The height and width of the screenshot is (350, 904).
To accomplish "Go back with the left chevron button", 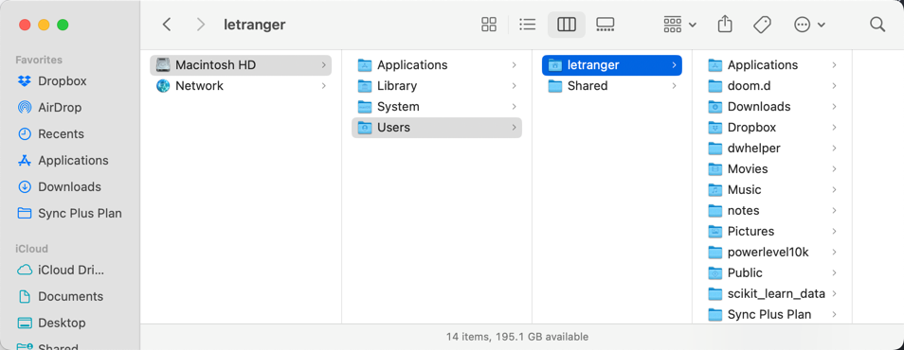I will click(167, 25).
